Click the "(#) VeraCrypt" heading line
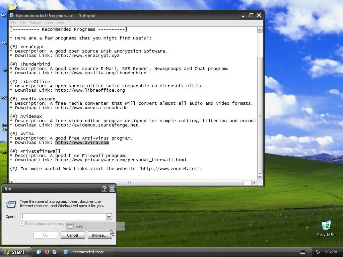Screen dimensions: 343x257 [27, 47]
